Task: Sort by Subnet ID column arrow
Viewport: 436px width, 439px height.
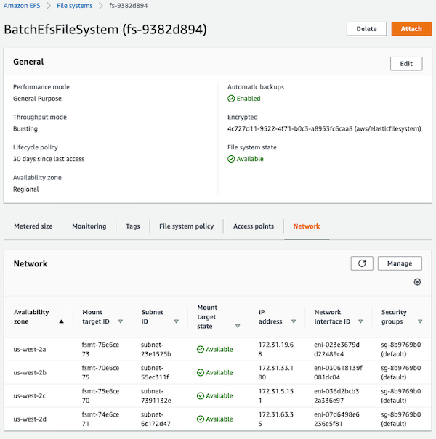Action: (x=176, y=321)
